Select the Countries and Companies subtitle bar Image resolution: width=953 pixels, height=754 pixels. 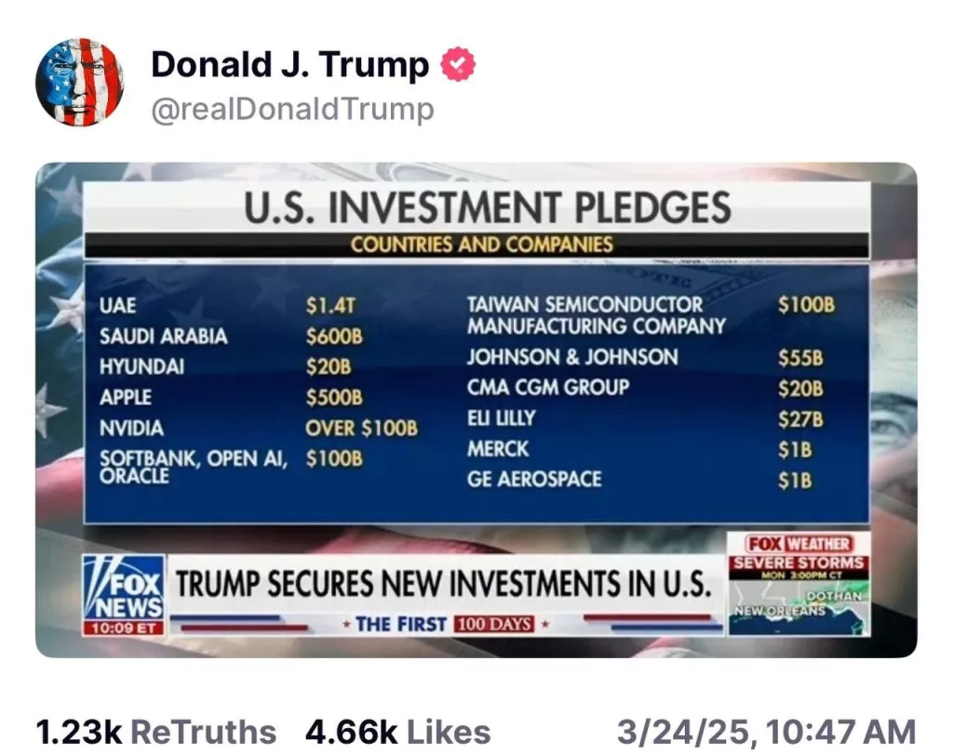(x=481, y=245)
